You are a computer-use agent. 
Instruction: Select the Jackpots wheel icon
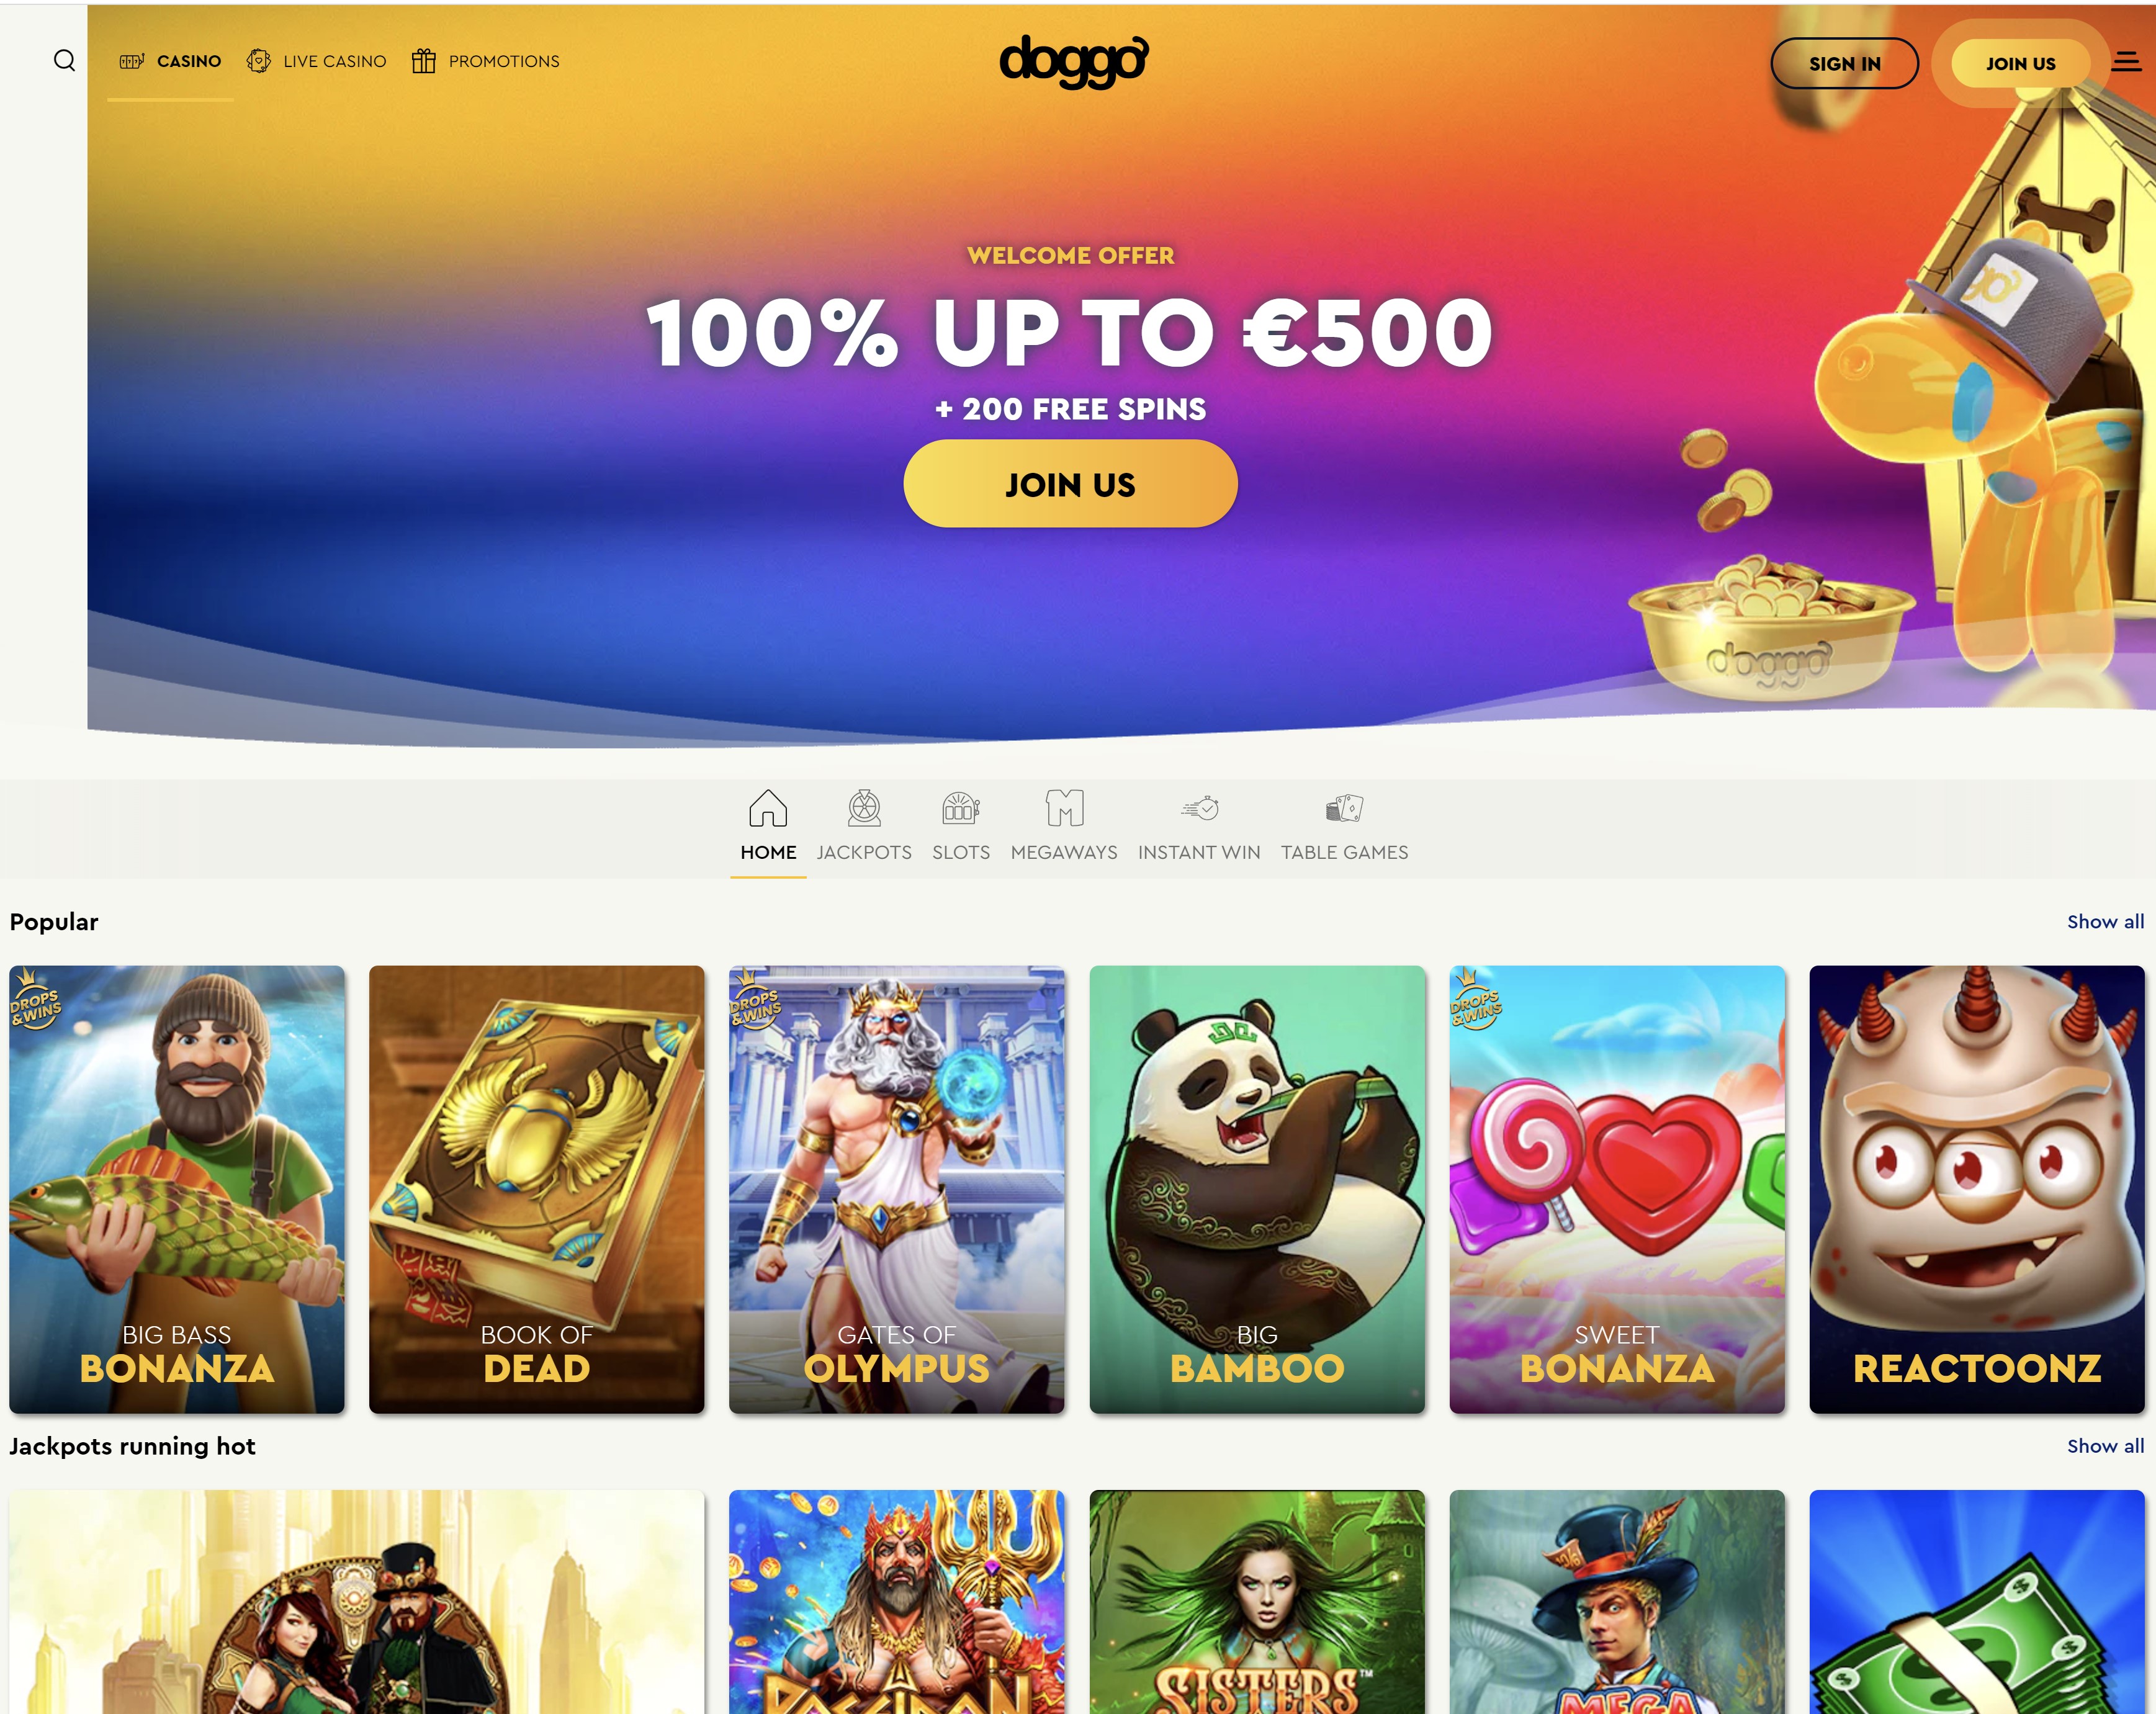click(864, 808)
